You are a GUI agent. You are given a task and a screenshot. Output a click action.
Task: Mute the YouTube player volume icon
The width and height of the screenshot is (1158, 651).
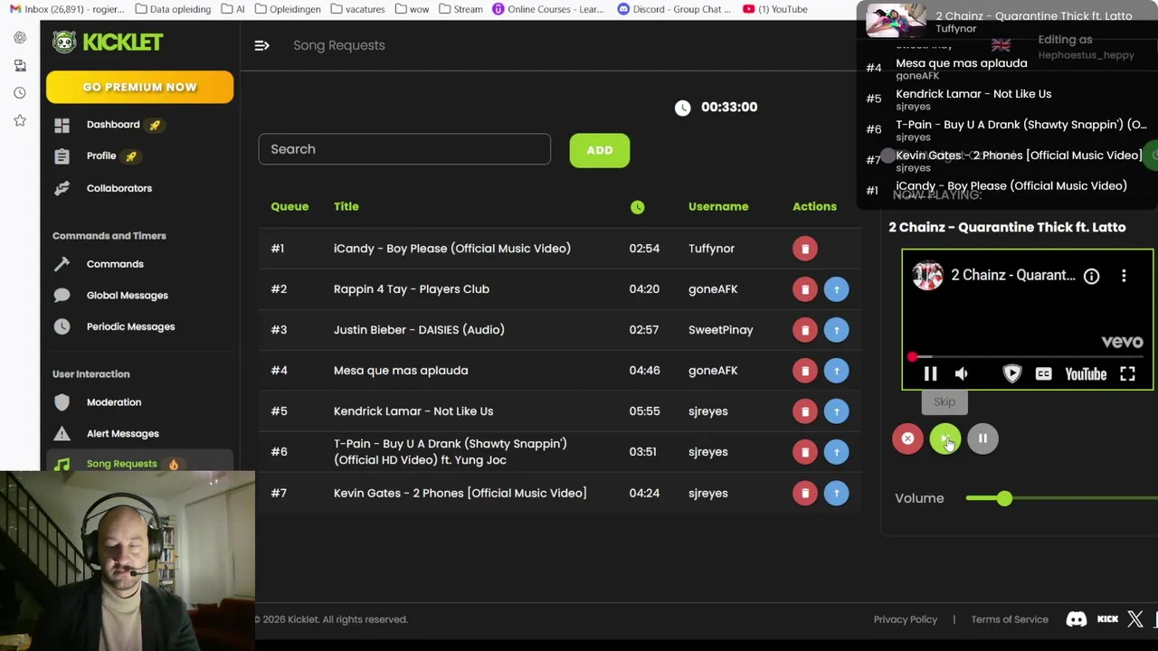point(961,373)
